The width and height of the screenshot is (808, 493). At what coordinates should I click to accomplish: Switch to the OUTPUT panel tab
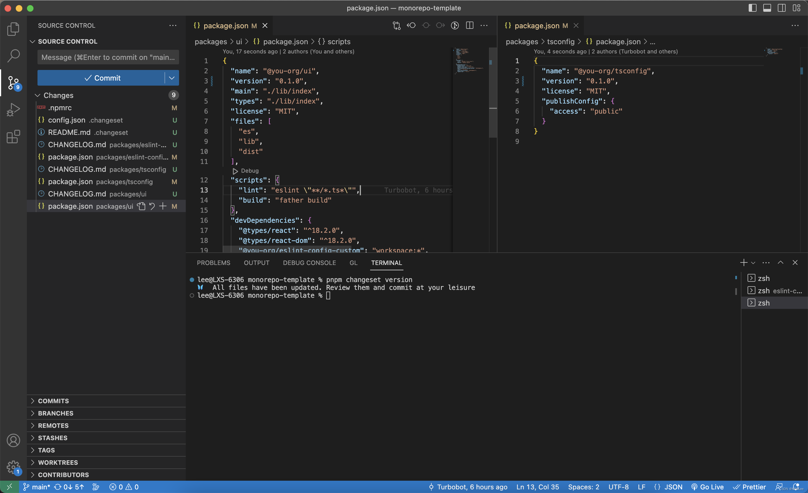257,263
